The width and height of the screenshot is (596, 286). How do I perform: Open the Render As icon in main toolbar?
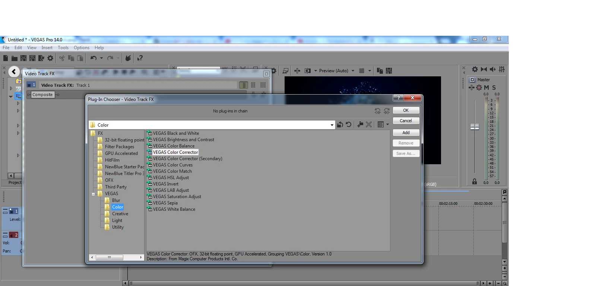coord(41,58)
